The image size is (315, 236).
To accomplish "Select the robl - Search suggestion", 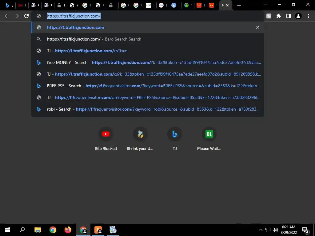I will [x=148, y=109].
